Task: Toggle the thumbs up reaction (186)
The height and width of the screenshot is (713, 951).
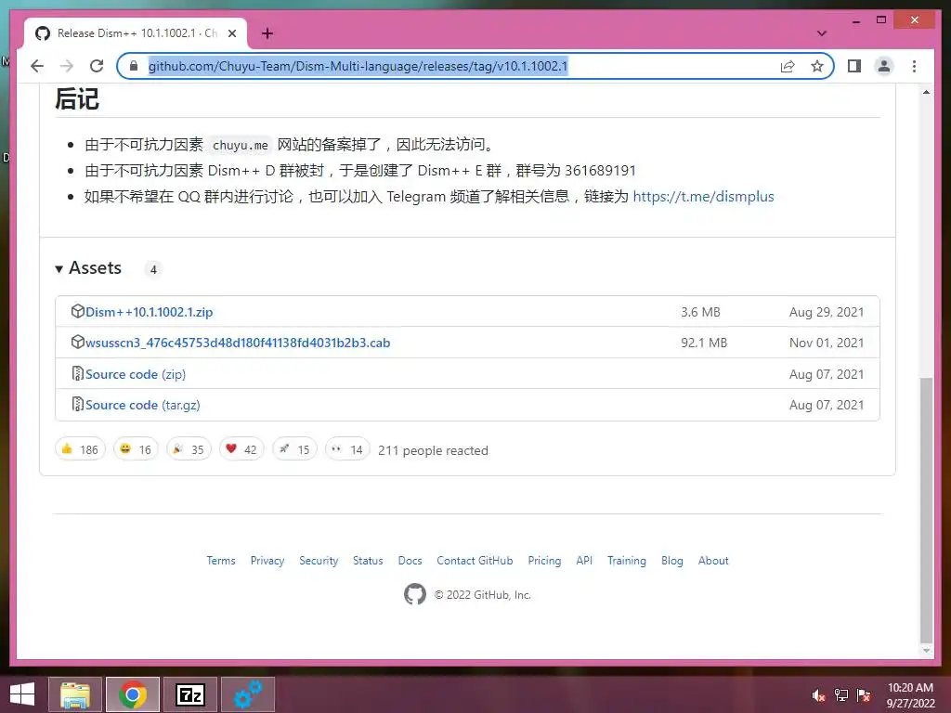Action: (80, 449)
